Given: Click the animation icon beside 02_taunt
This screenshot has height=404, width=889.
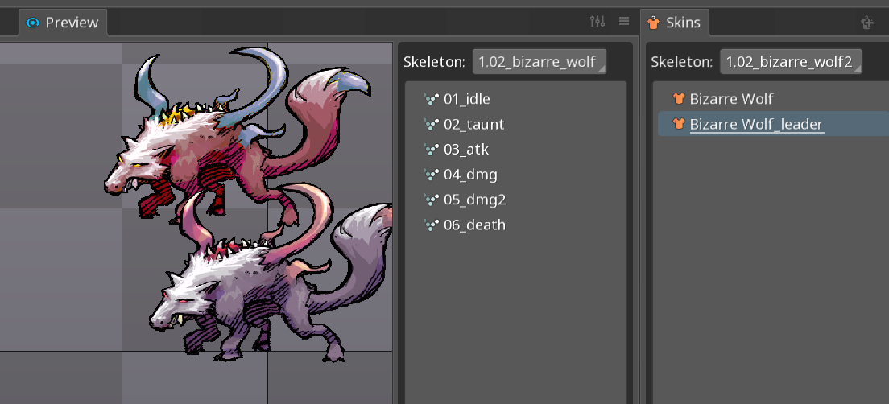Looking at the screenshot, I should pos(432,125).
